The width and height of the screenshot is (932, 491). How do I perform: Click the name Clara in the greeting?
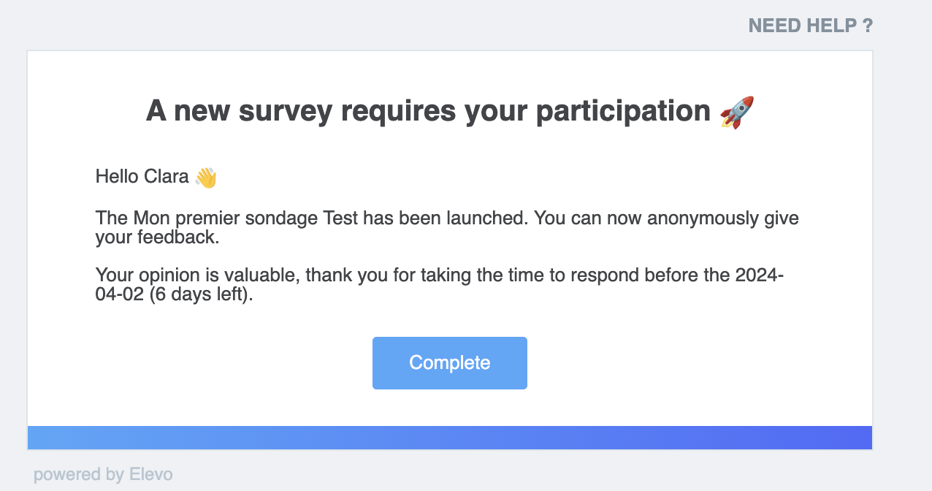point(167,176)
